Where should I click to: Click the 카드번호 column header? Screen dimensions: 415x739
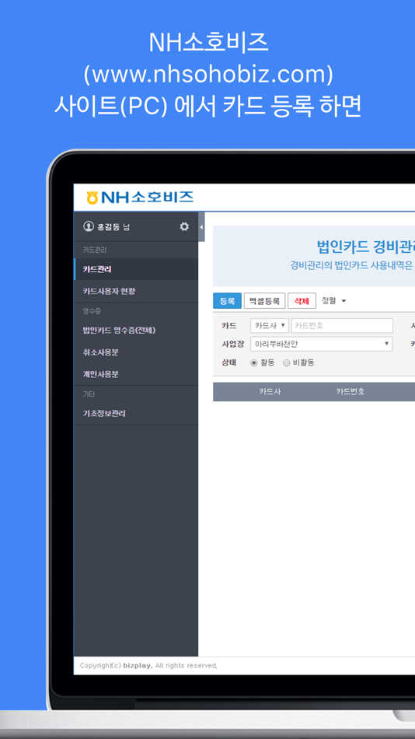coord(350,391)
